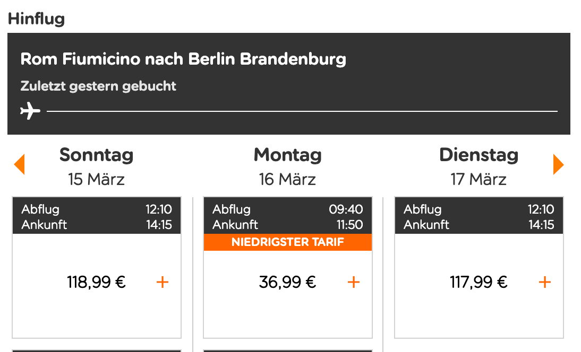581x352 pixels.
Task: Pick the 117,99 € Tuesday fare
Action: coord(479,282)
